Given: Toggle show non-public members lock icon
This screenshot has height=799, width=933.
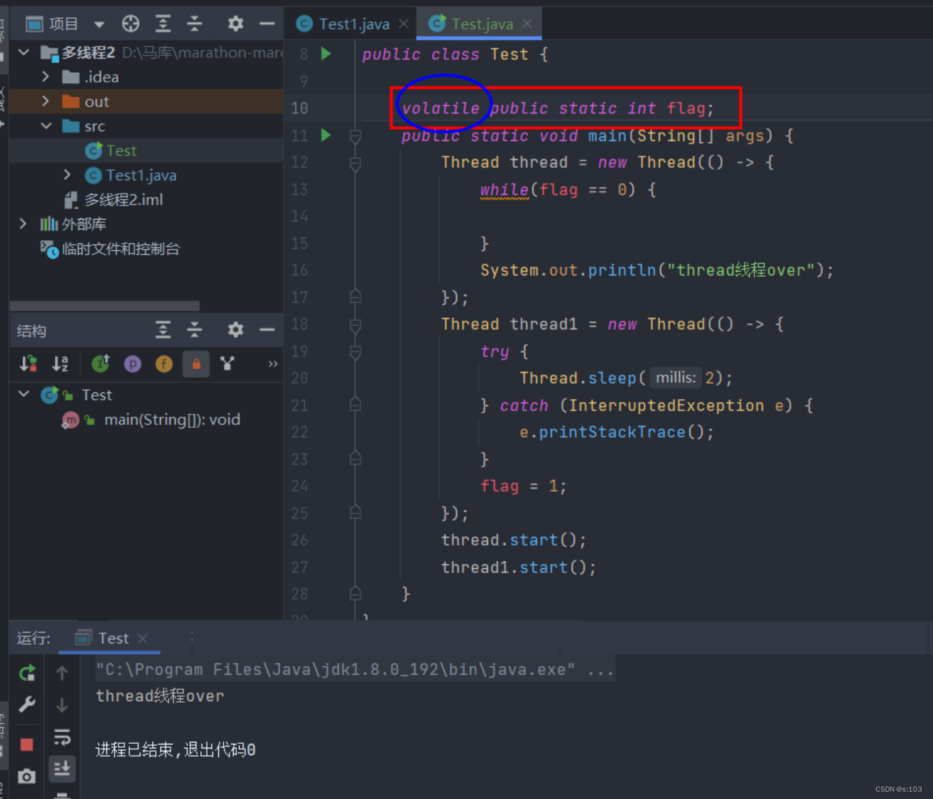Looking at the screenshot, I should pyautogui.click(x=196, y=364).
